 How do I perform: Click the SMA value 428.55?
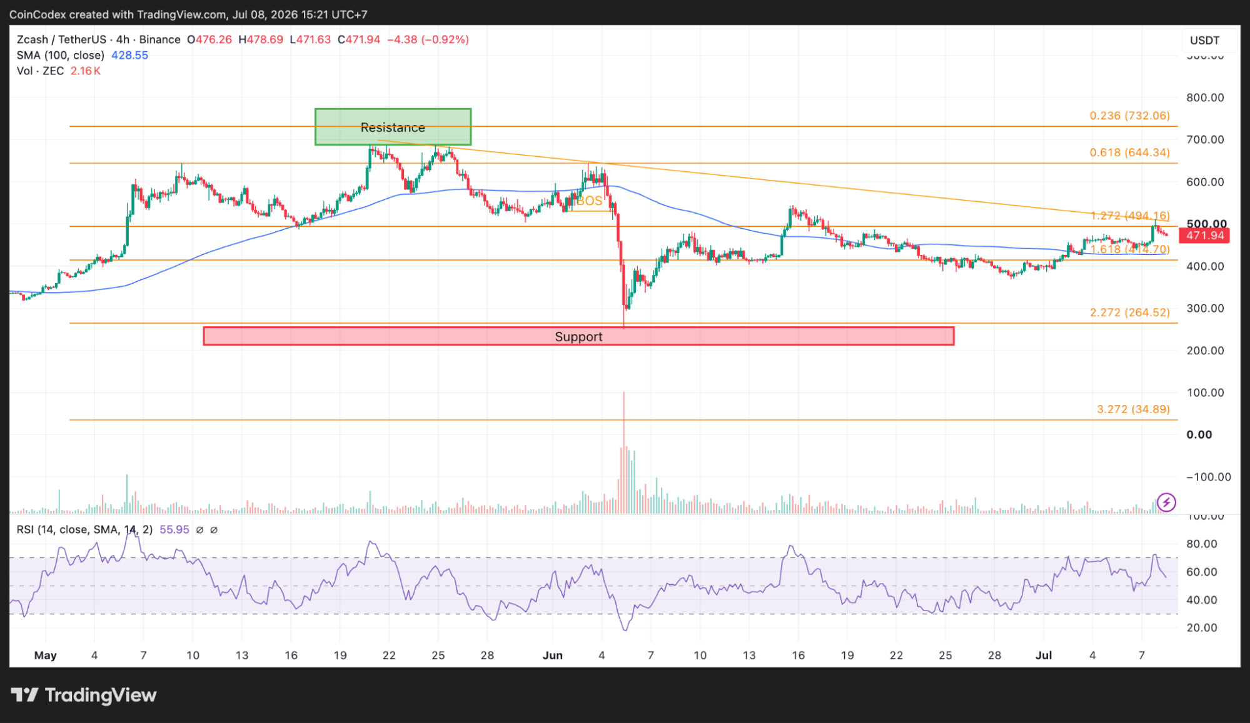[x=129, y=55]
